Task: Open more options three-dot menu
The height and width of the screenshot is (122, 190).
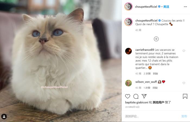Action: 185,7
